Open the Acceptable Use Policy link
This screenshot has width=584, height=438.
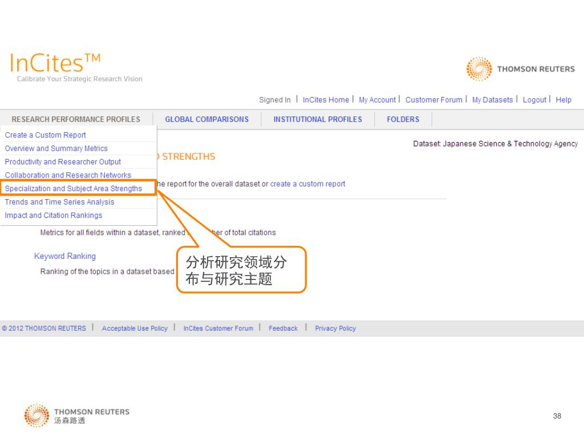(x=135, y=328)
